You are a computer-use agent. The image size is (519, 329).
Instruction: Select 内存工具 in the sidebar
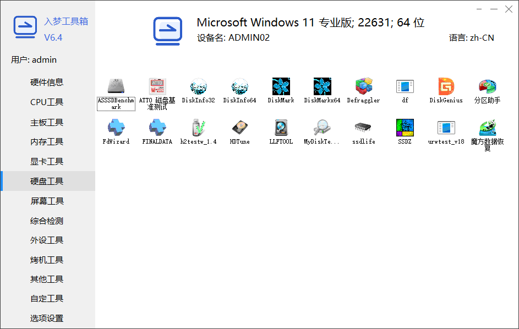47,141
